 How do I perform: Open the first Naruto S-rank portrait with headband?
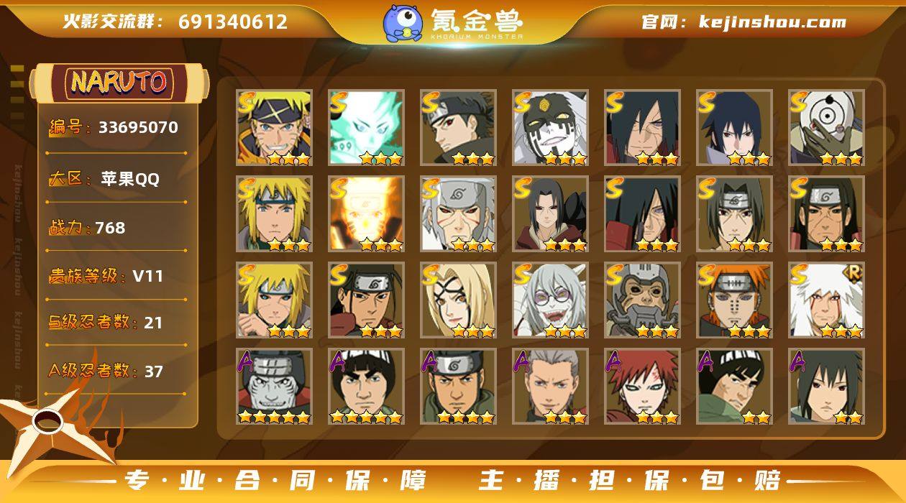tap(274, 128)
